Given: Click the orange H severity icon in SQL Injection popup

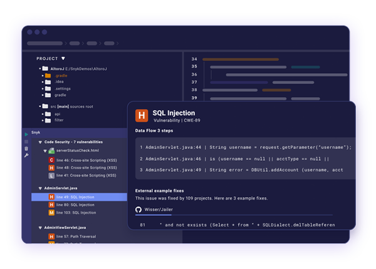Looking at the screenshot, I should coord(142,116).
